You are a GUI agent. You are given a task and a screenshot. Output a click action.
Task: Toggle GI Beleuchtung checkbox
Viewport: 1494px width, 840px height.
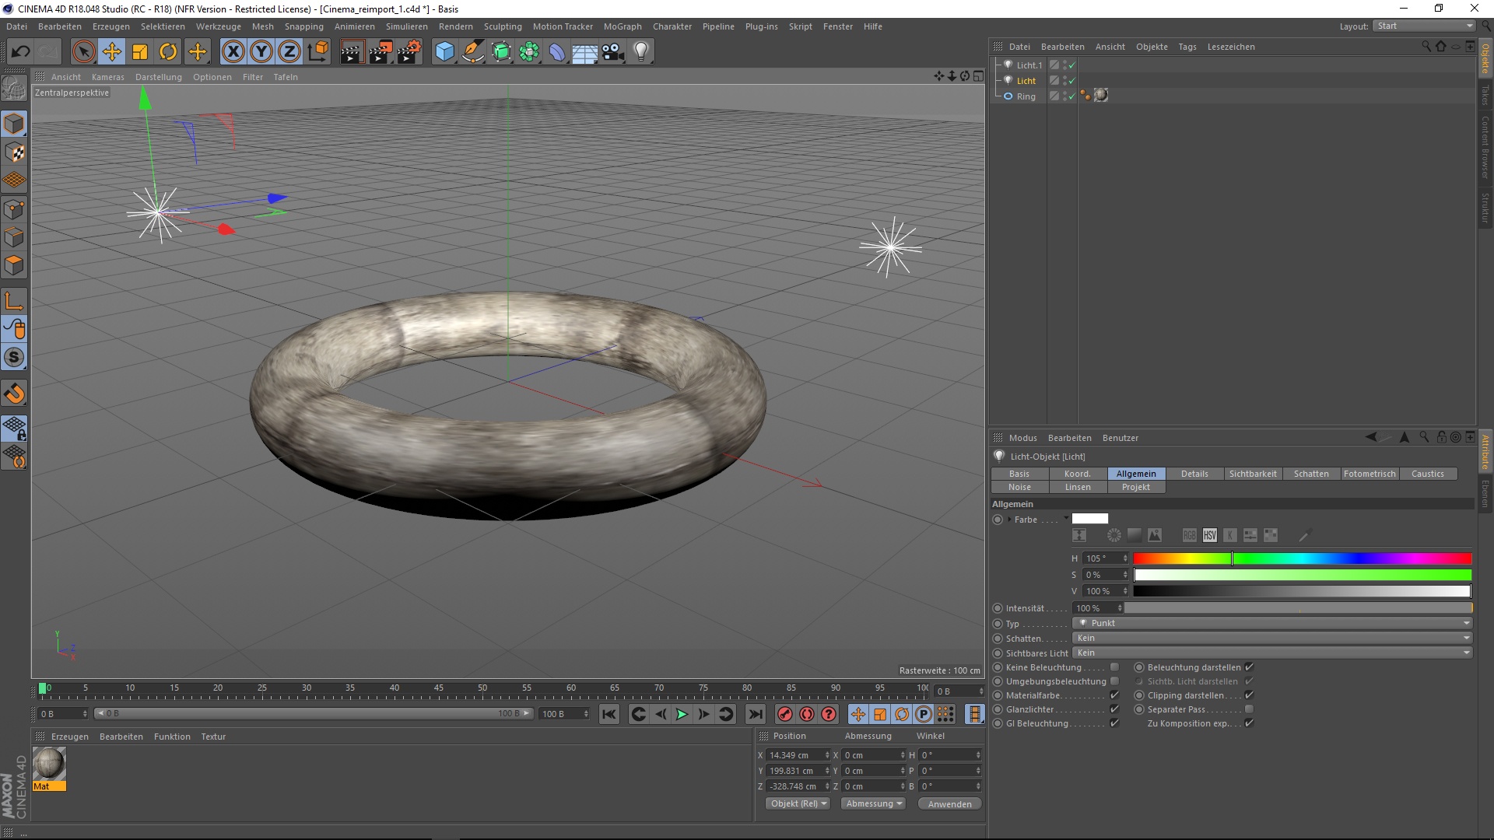click(x=1114, y=723)
